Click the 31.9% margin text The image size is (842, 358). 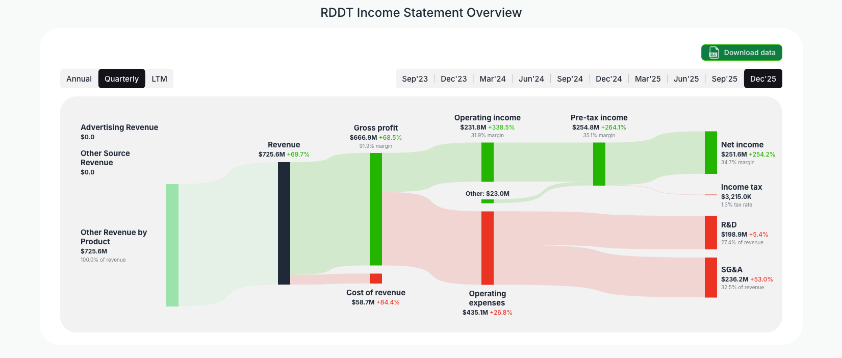point(488,136)
